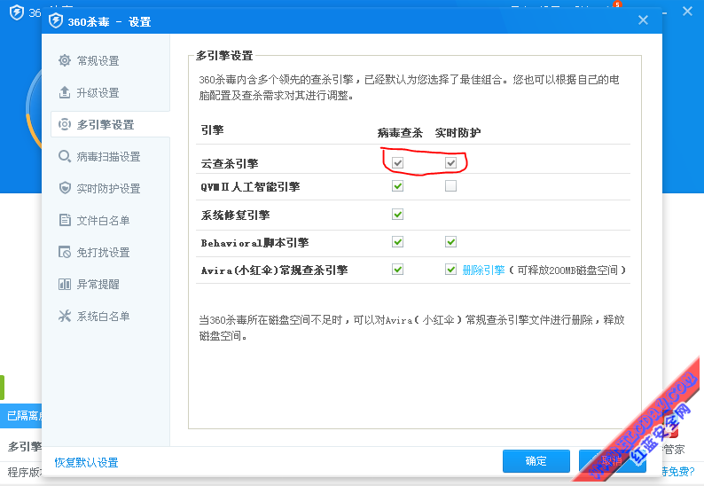This screenshot has height=486, width=704.
Task: Uncheck QVMII人工智能引擎 病毒查杀 checkbox
Action: tap(397, 186)
